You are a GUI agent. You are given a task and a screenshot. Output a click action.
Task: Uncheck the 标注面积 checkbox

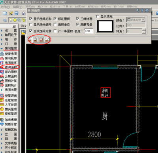[55, 19]
